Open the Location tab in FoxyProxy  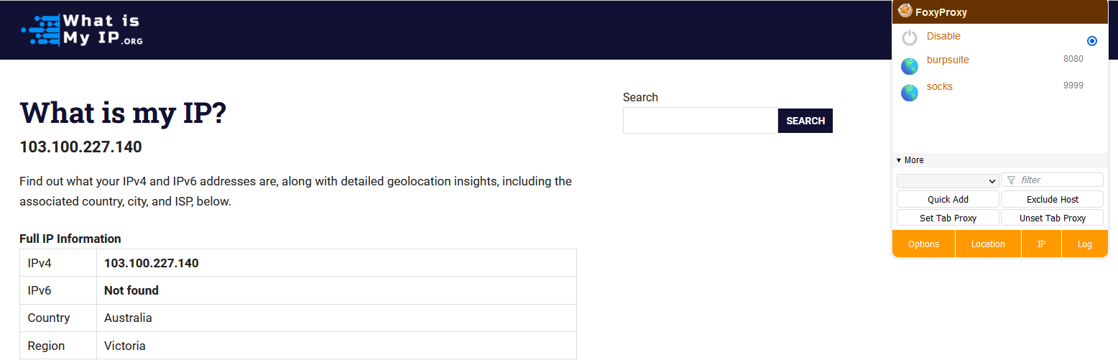(x=988, y=244)
